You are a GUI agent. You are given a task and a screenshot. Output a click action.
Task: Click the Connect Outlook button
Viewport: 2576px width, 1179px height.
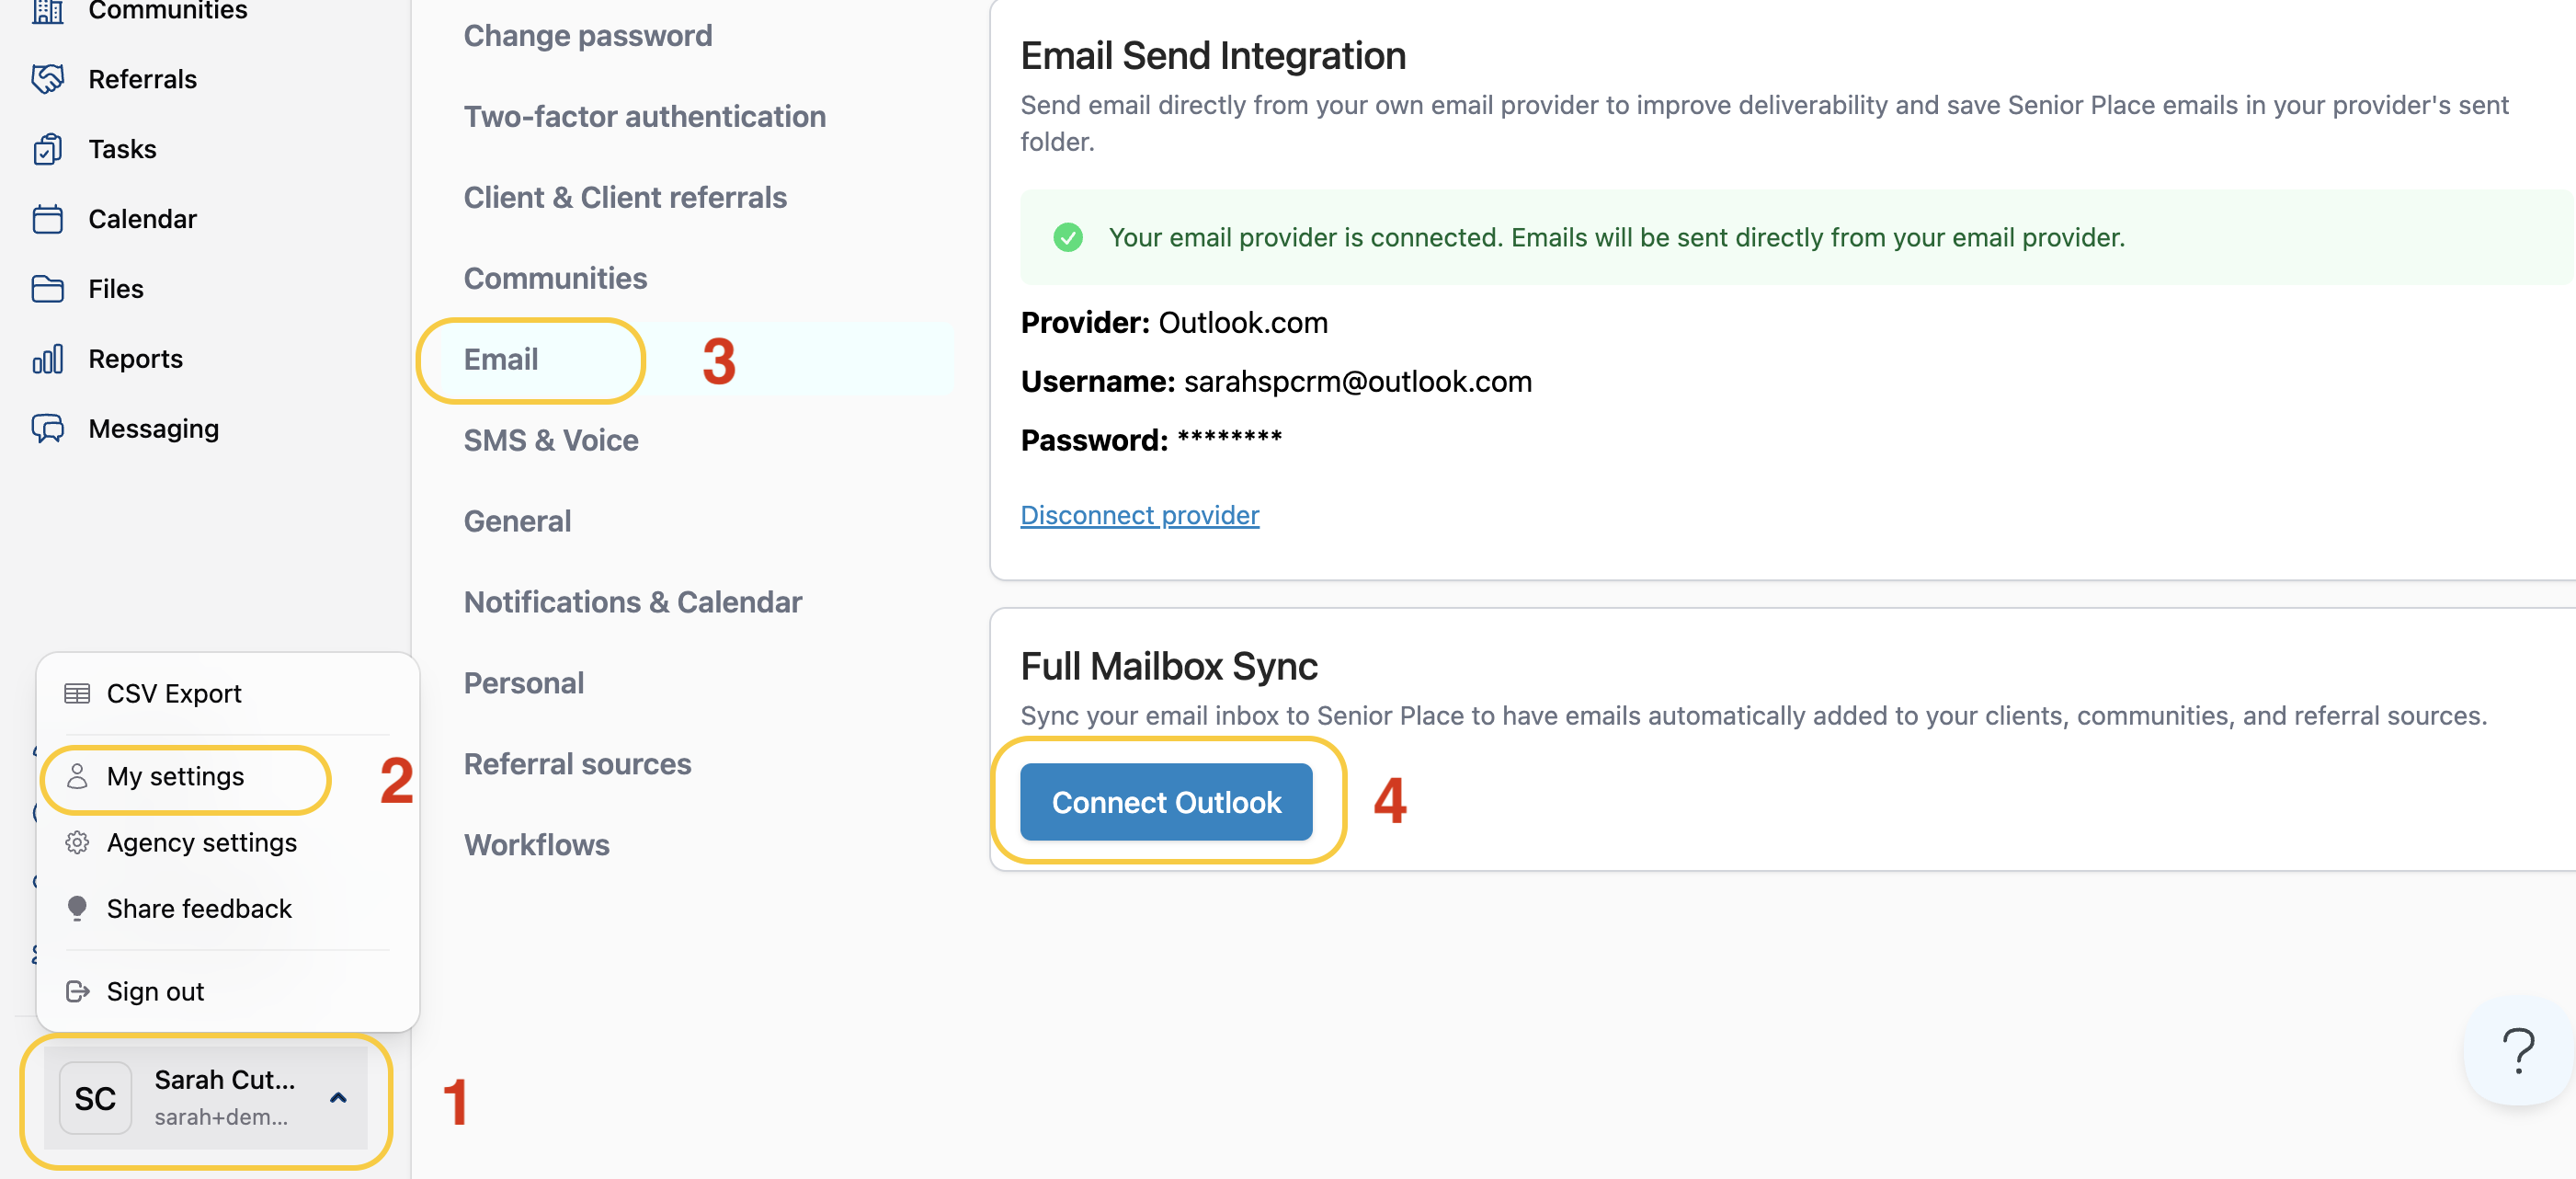(1165, 802)
